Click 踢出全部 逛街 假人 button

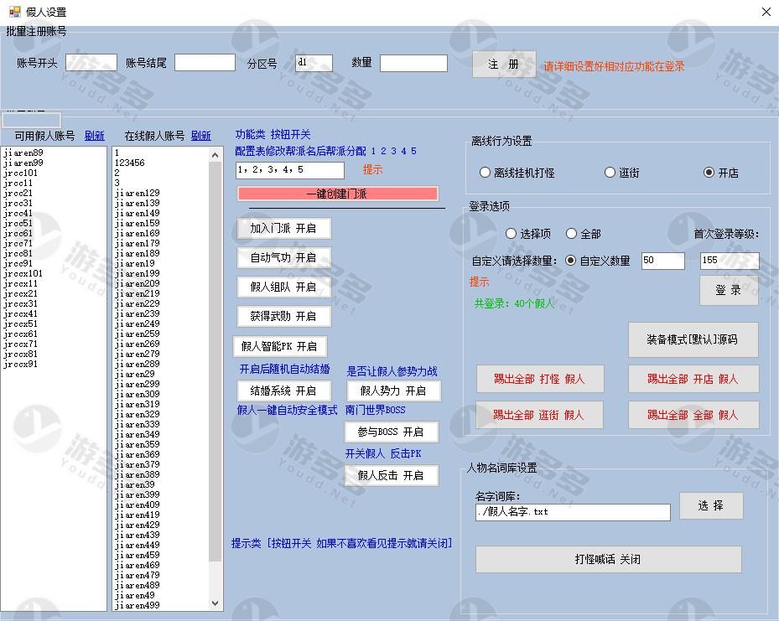click(x=539, y=415)
